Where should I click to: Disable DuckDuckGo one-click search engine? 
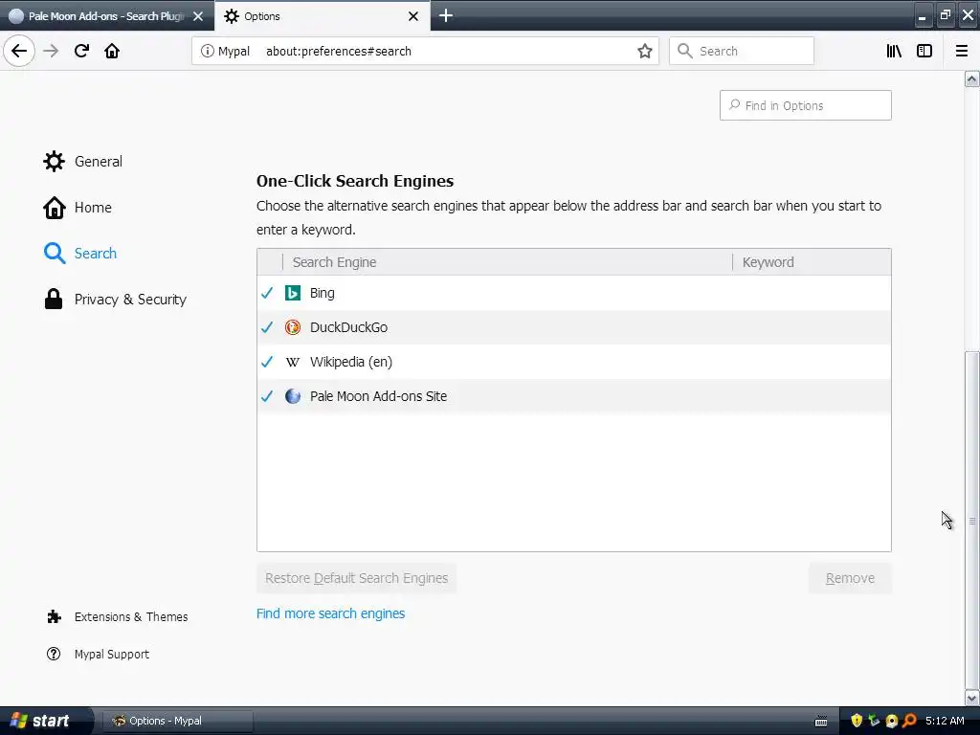click(267, 327)
